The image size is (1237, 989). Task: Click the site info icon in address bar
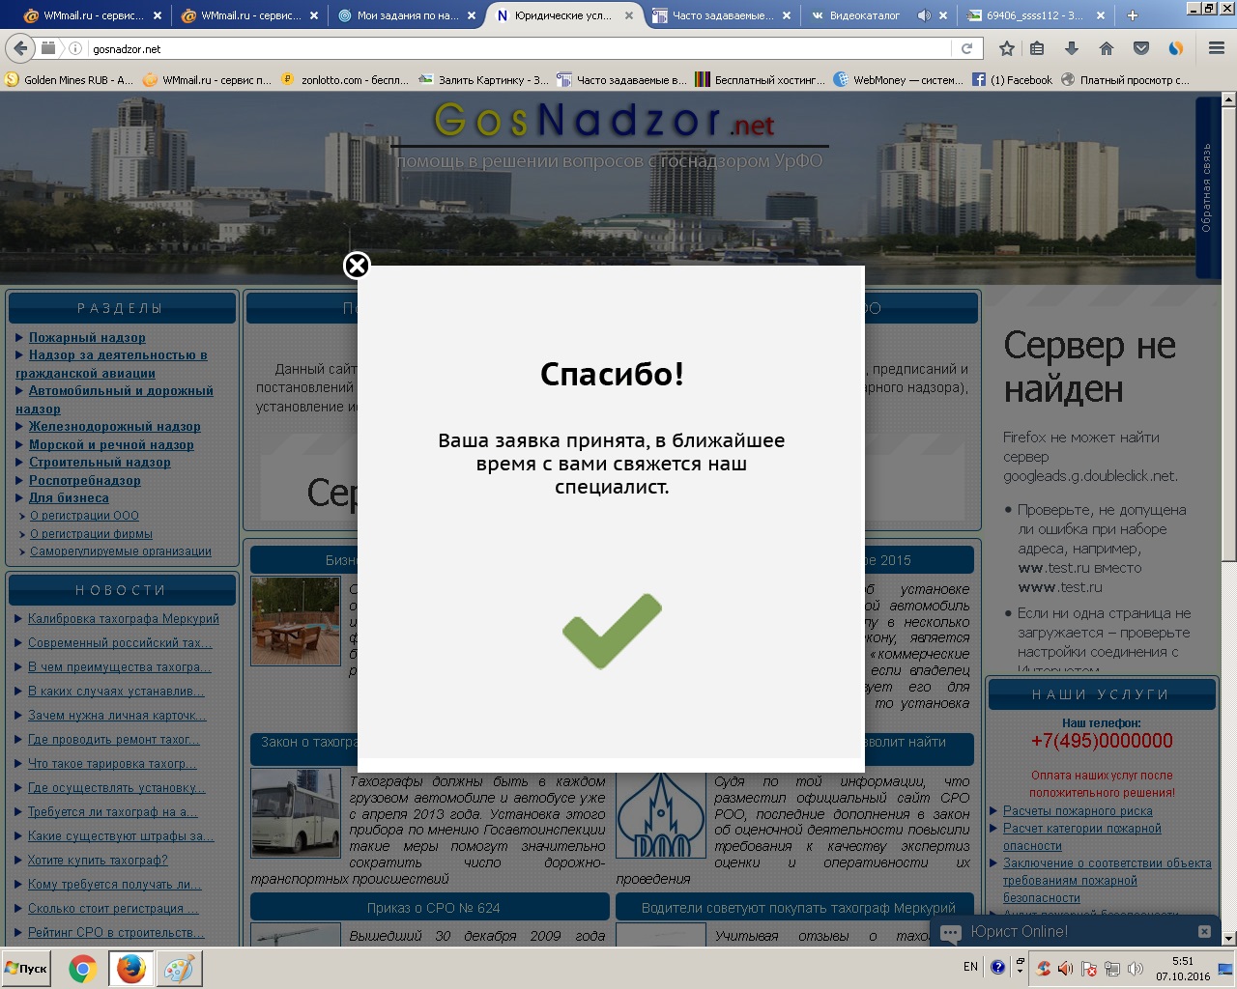74,48
